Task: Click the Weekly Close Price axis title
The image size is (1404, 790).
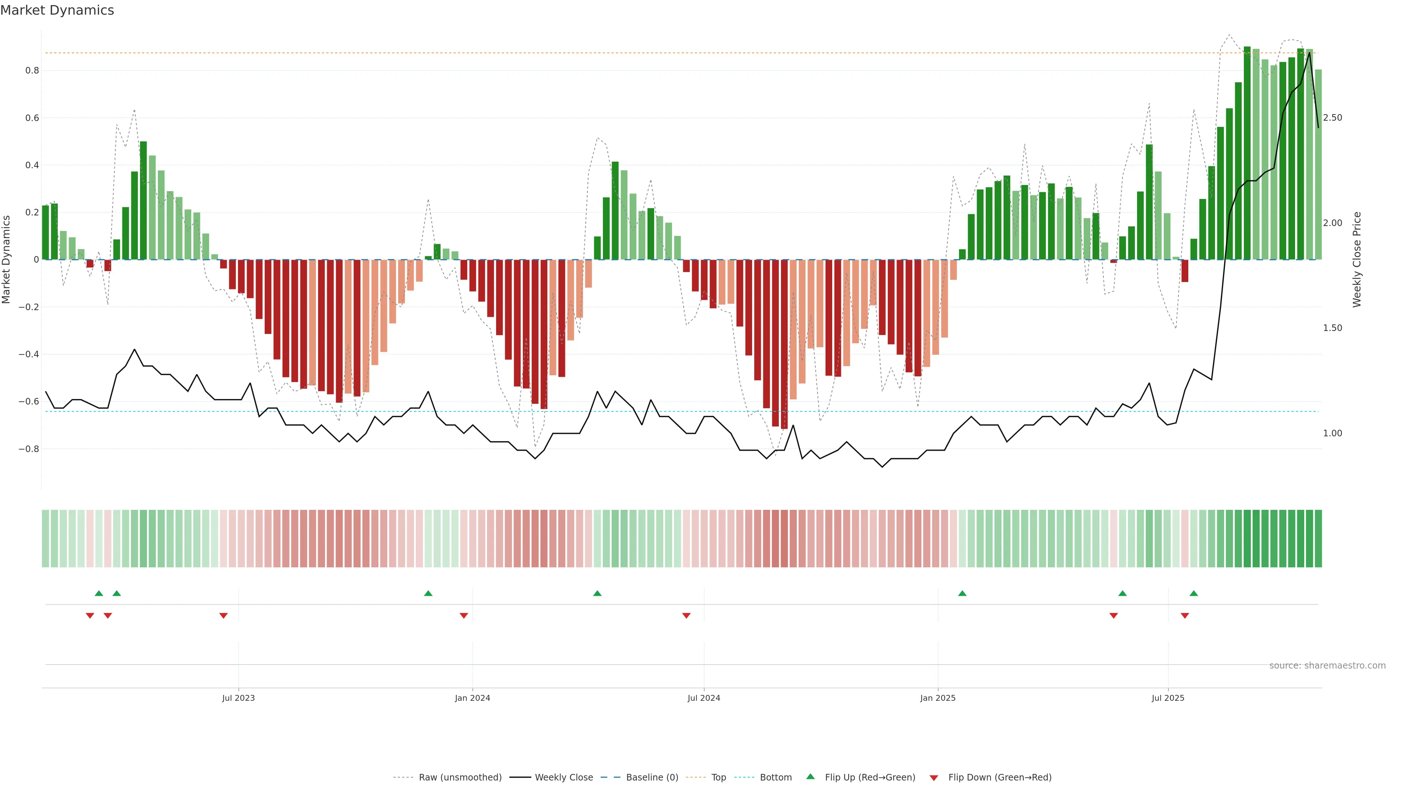Action: point(1356,260)
